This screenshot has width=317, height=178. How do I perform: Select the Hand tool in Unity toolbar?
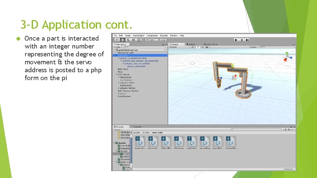pos(117,40)
